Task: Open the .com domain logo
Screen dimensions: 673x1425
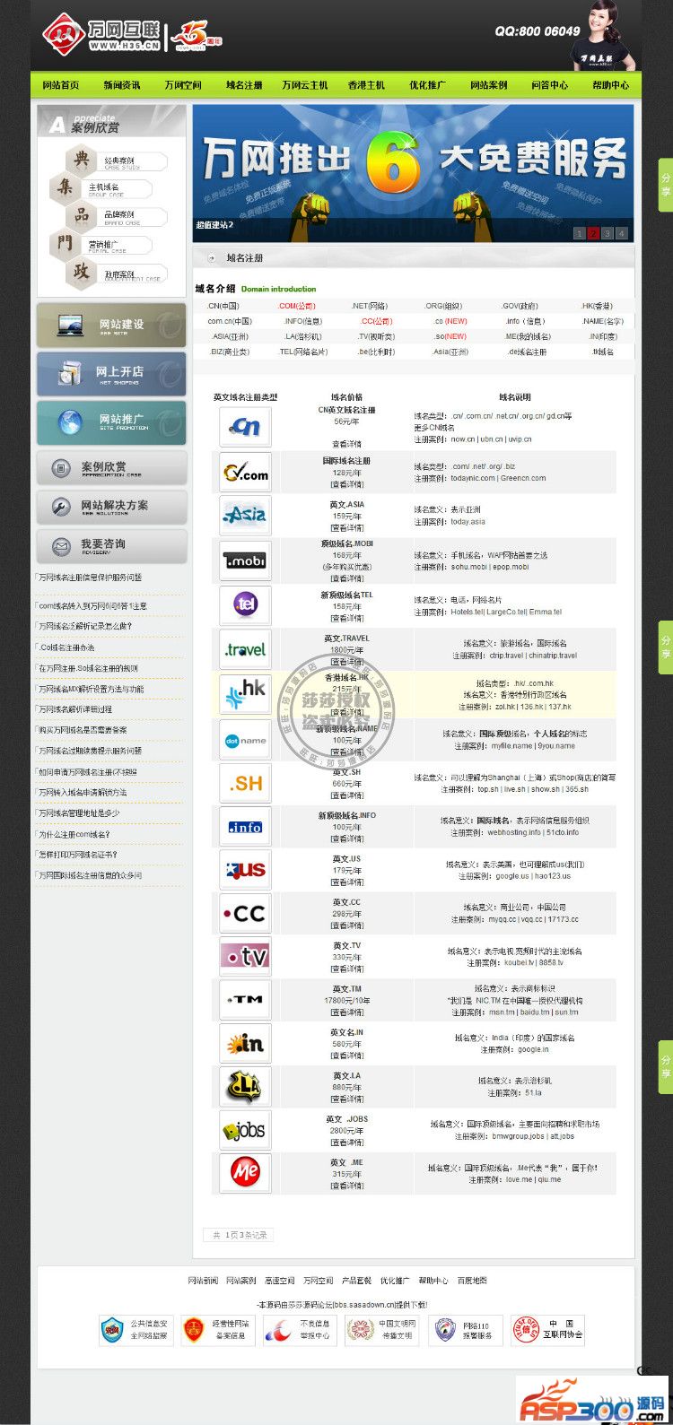Action: pyautogui.click(x=245, y=472)
